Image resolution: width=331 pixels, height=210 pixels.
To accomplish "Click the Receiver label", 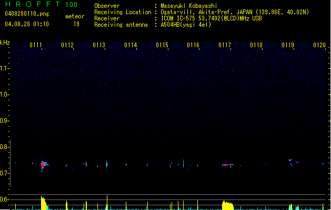I will [107, 18].
